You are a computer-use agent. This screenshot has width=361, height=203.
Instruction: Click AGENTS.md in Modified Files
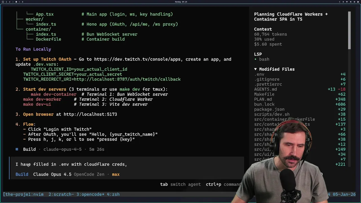click(265, 89)
